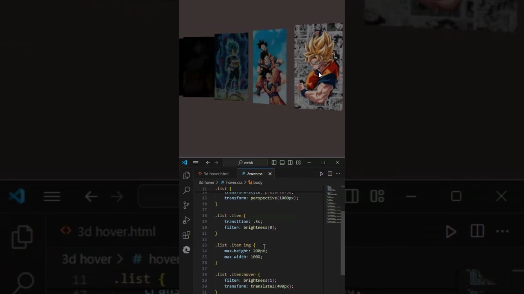The height and width of the screenshot is (294, 524).
Task: Open the editor More Actions ellipsis
Action: 338,174
